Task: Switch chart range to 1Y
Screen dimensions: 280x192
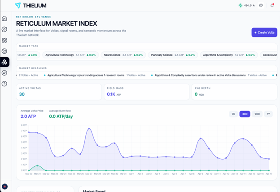Action: point(268,114)
